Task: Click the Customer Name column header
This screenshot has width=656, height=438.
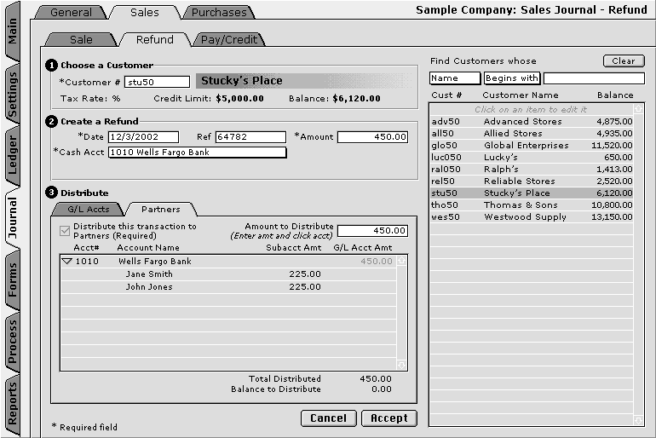Action: pos(521,95)
